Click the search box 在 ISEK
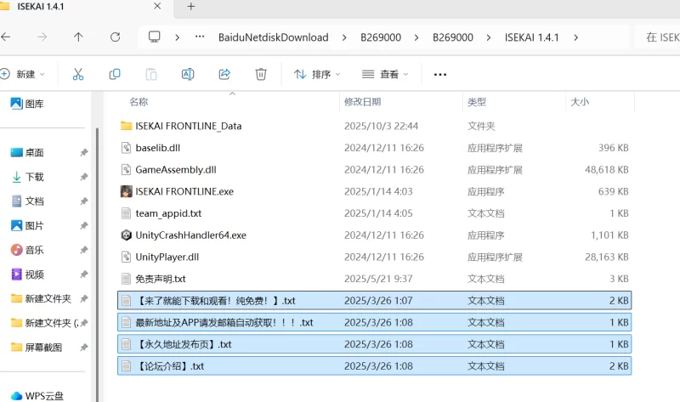The width and height of the screenshot is (680, 402). (x=657, y=37)
